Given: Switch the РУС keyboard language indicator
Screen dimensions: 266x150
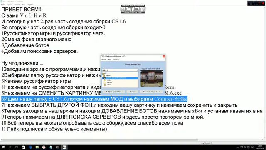Looking at the screenshot, I should (x=252, y=147).
